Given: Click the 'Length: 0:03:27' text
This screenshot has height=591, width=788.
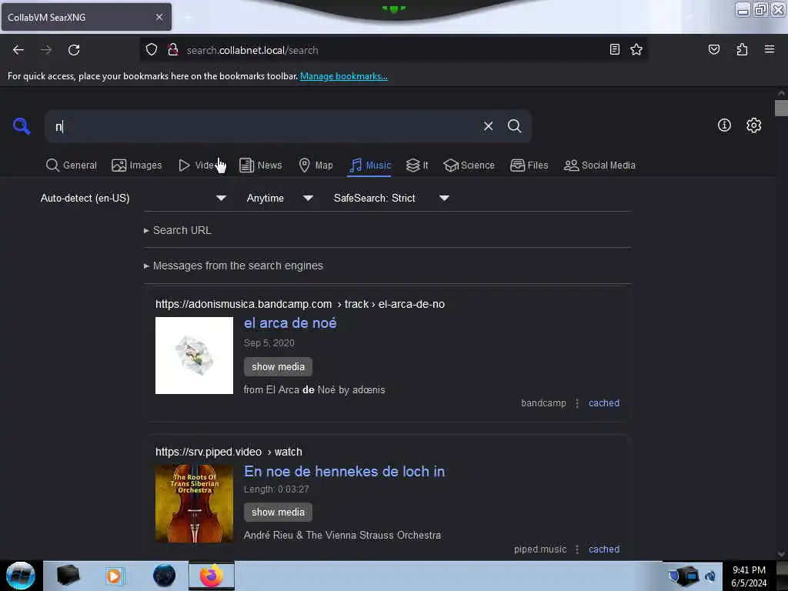Looking at the screenshot, I should (x=276, y=489).
